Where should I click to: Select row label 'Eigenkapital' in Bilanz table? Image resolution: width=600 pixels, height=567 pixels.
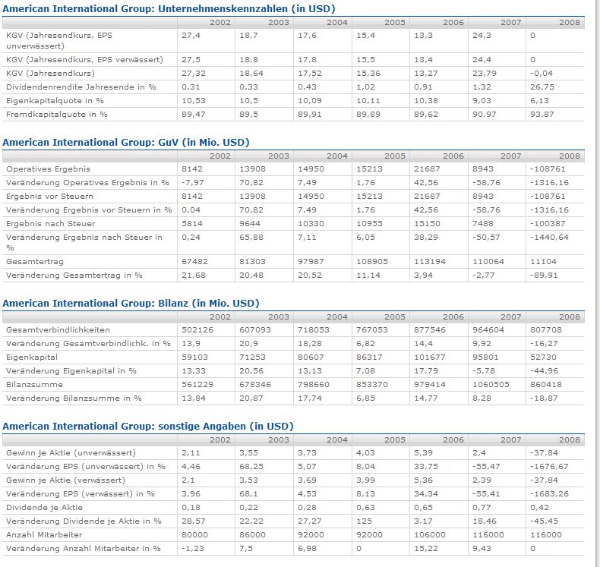(x=32, y=358)
